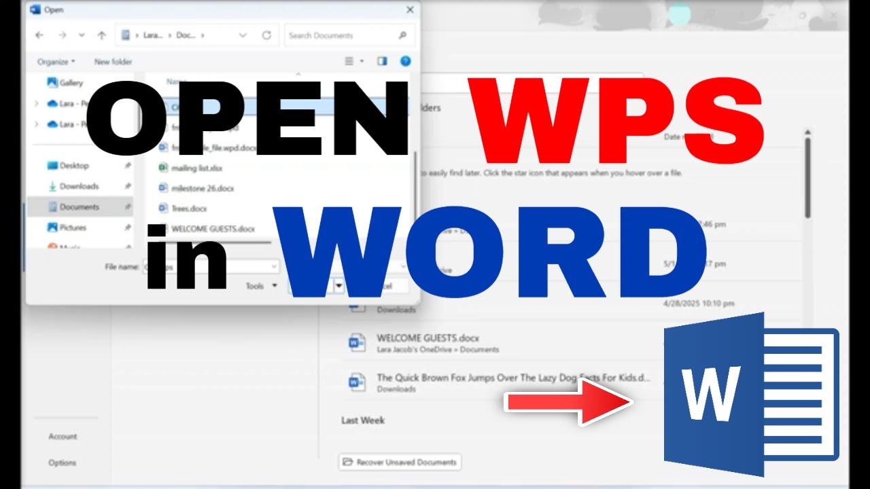Image resolution: width=870 pixels, height=489 pixels.
Task: Expand the second Lara OneDrive tree node
Action: click(36, 124)
